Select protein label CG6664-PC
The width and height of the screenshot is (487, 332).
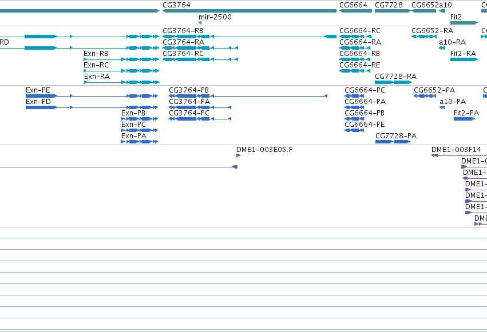click(365, 90)
